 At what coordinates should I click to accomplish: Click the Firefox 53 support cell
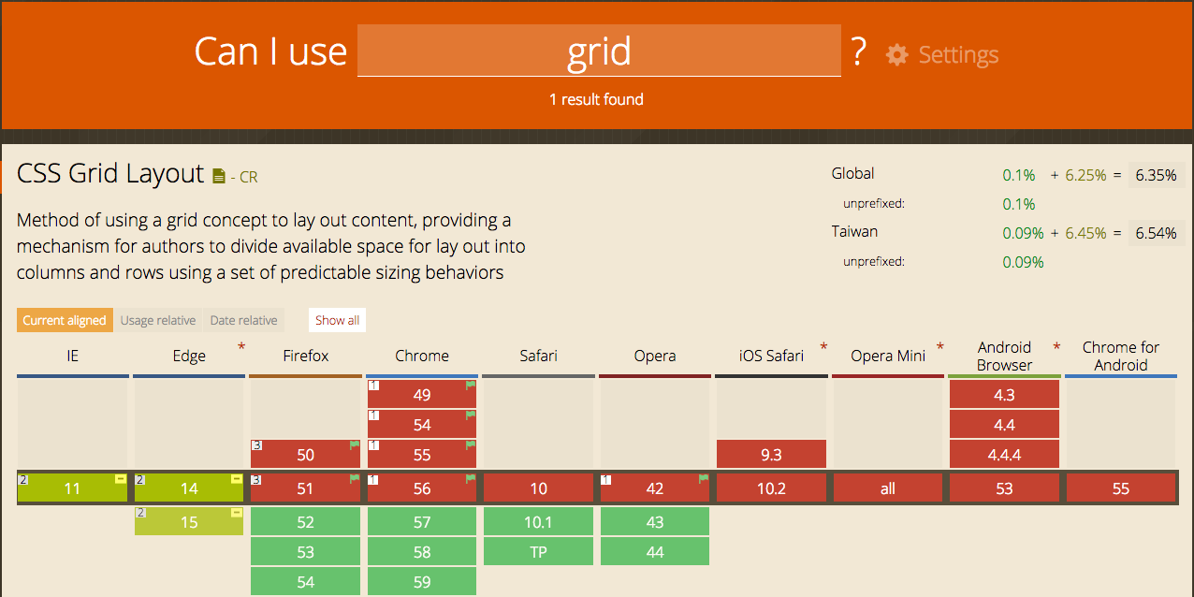click(x=305, y=552)
